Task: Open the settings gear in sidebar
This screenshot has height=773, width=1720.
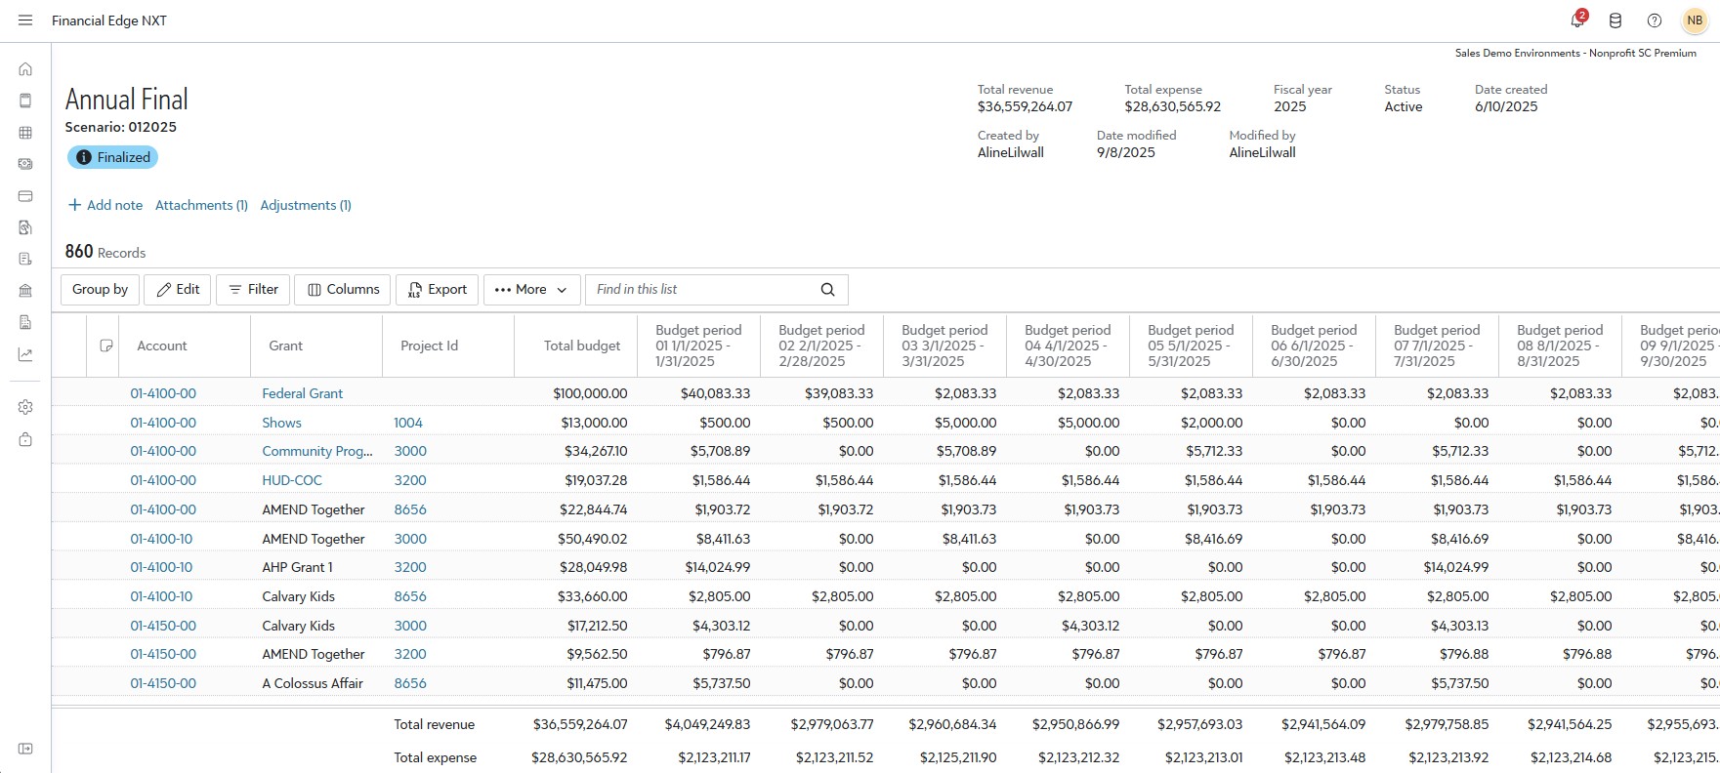Action: 25,407
